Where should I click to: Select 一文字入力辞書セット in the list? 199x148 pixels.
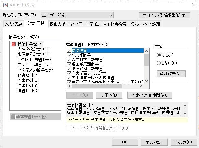(x=36, y=70)
